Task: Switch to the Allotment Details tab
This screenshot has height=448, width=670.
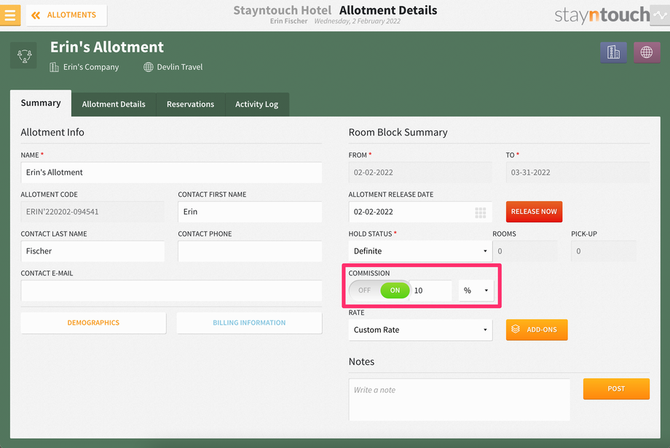Action: [x=114, y=104]
